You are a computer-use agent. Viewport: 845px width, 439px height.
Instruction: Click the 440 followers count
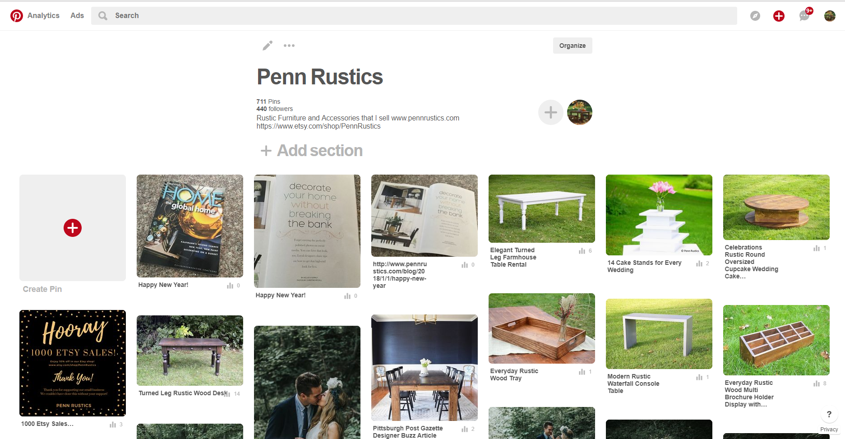click(274, 109)
